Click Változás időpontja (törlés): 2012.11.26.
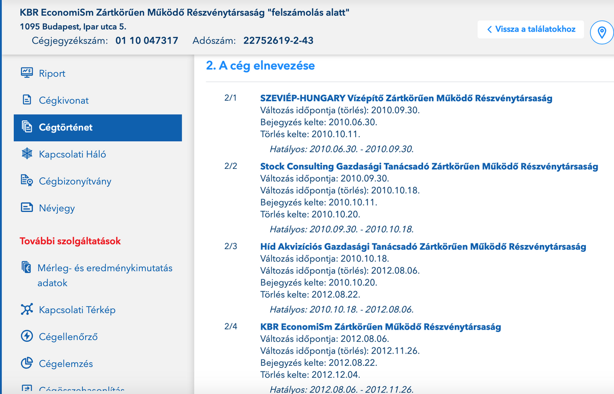614x394 pixels. (x=340, y=351)
